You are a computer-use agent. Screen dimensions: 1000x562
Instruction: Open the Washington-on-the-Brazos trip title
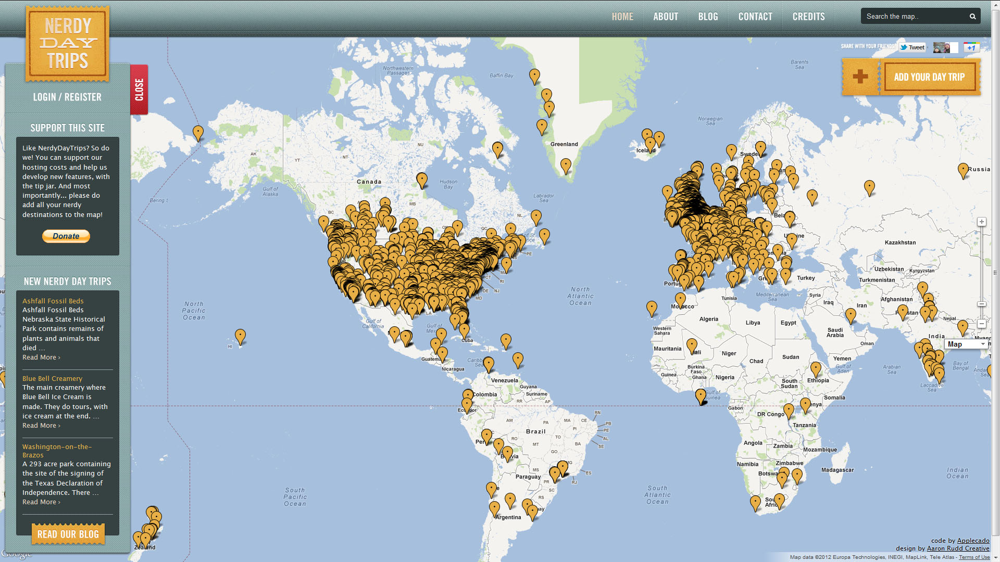pyautogui.click(x=57, y=451)
